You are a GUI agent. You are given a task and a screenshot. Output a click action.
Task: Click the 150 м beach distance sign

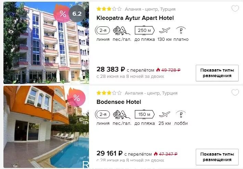144,114
